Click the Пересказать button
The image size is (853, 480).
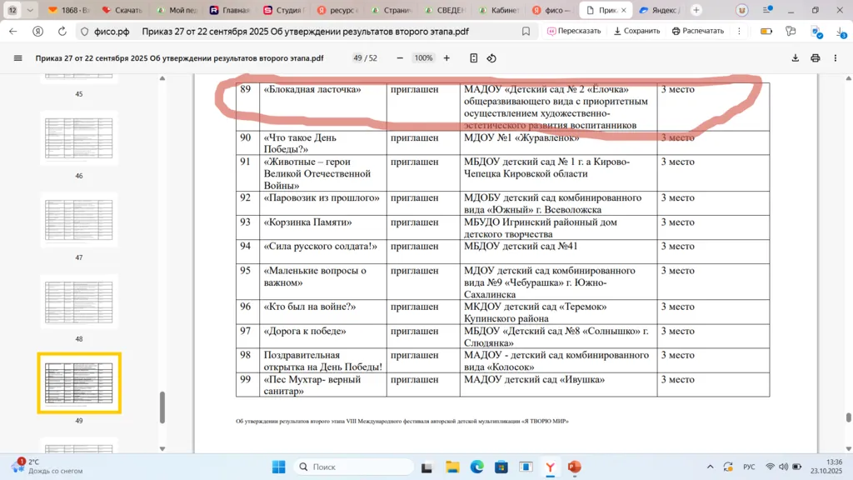coord(574,31)
